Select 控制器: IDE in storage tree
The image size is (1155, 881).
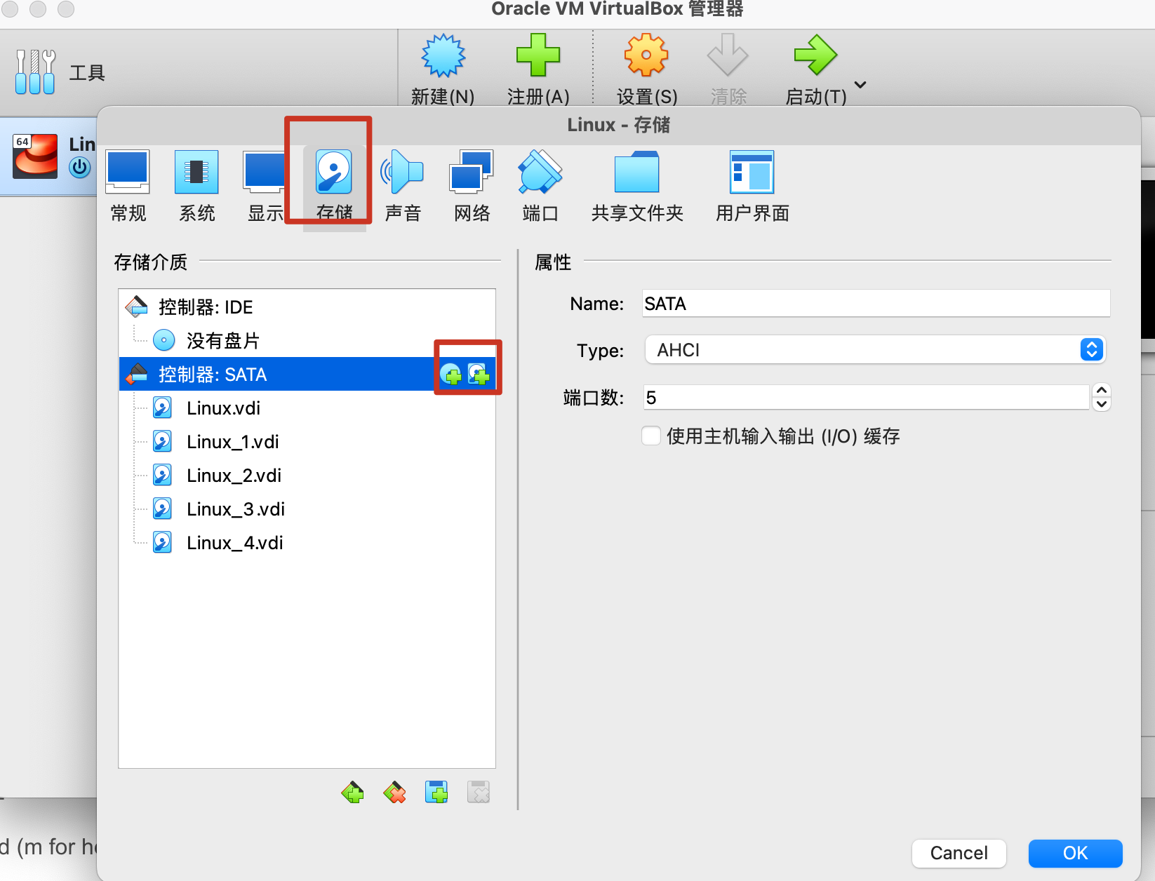(307, 307)
